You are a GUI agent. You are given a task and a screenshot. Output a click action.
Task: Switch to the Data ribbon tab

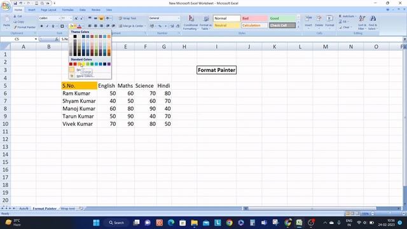[x=83, y=10]
